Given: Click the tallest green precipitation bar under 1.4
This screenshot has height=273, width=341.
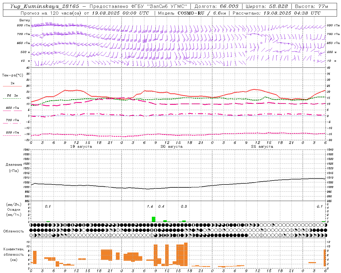Looking at the screenshot, I should (x=153, y=219).
